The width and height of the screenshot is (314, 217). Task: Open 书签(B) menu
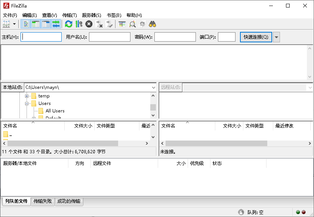tap(114, 15)
